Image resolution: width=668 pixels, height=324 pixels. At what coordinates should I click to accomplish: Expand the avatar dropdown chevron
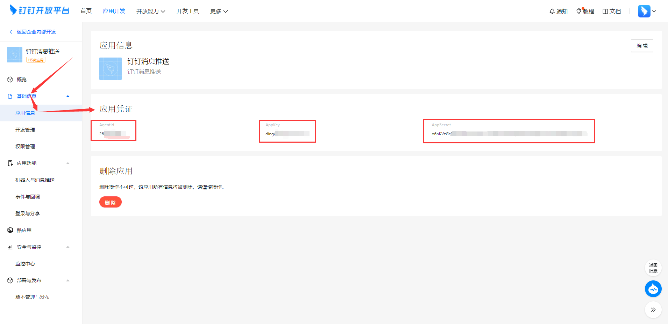tap(654, 11)
